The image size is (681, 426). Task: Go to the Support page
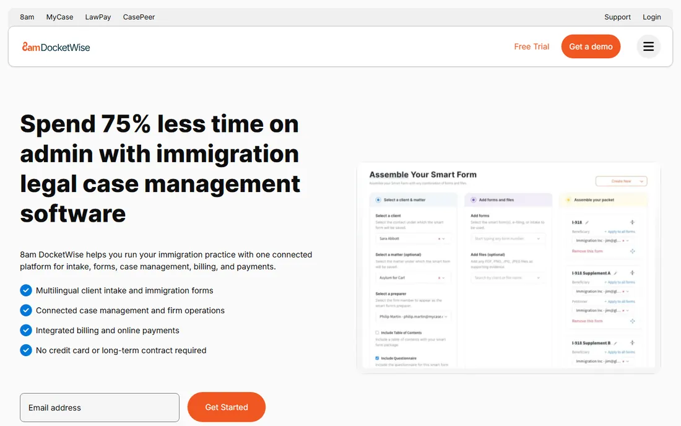[x=617, y=17]
